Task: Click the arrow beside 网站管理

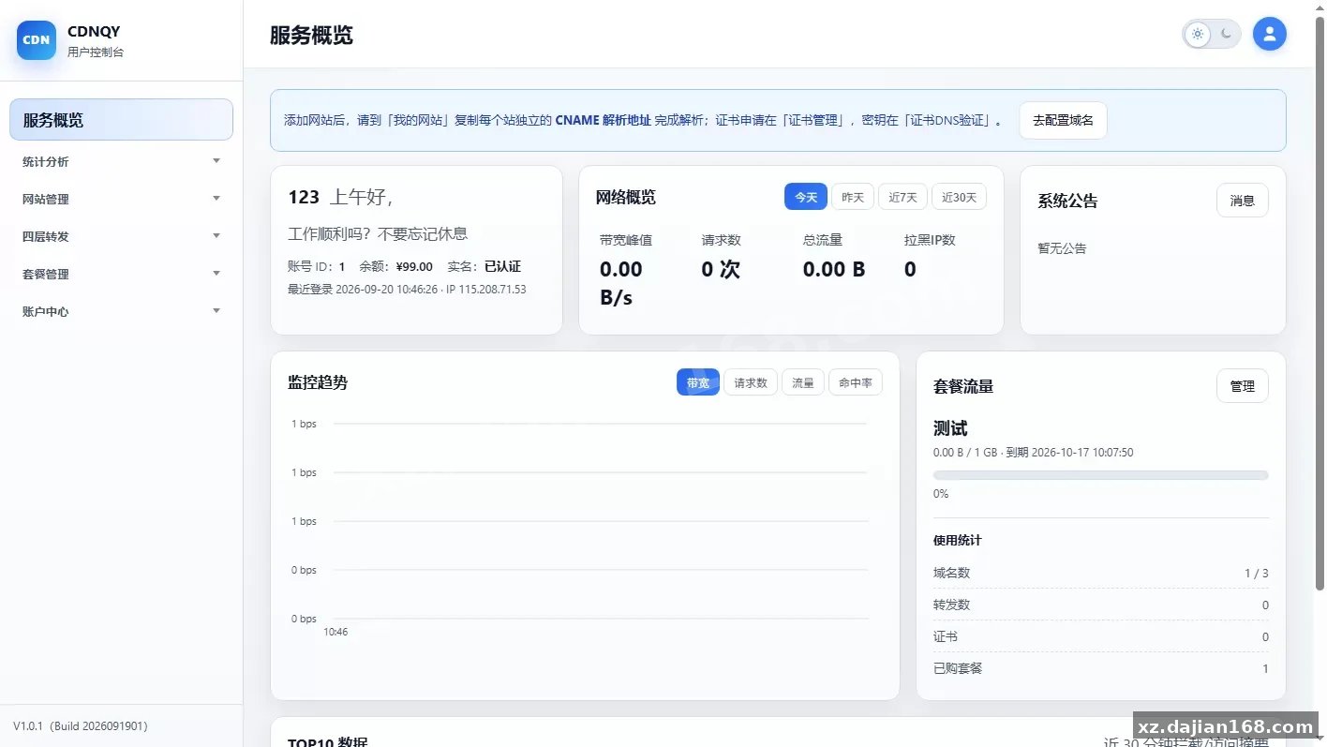Action: tap(216, 199)
